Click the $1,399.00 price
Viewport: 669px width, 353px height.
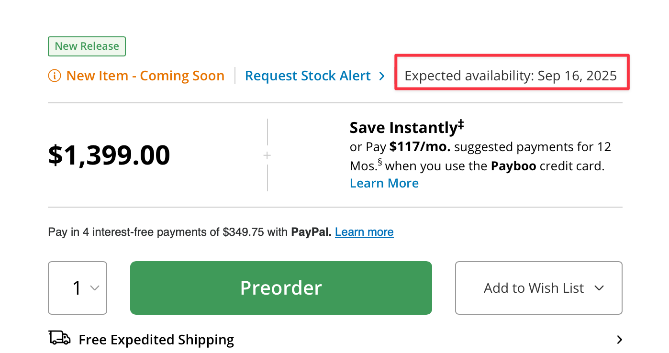pos(109,155)
